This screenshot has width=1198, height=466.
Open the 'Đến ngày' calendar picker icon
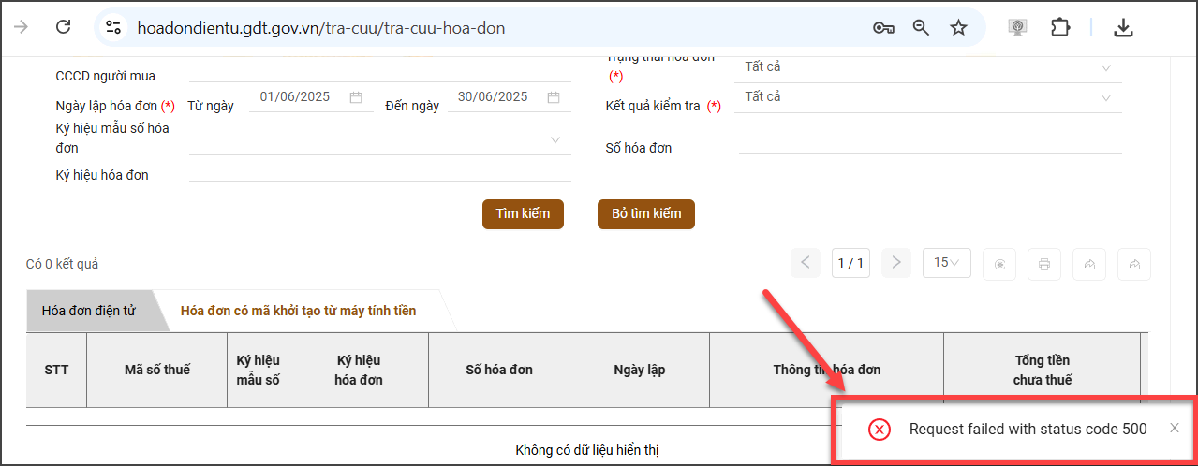point(554,97)
